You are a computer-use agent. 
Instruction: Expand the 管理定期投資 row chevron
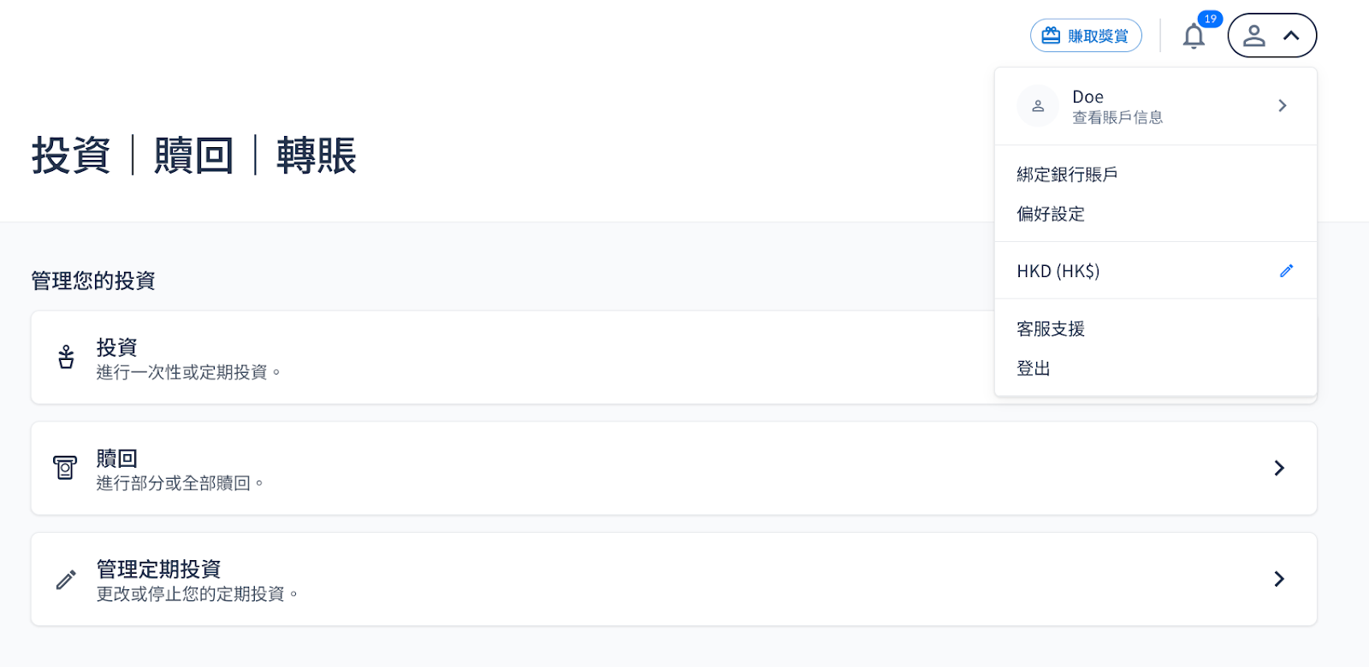click(1278, 579)
